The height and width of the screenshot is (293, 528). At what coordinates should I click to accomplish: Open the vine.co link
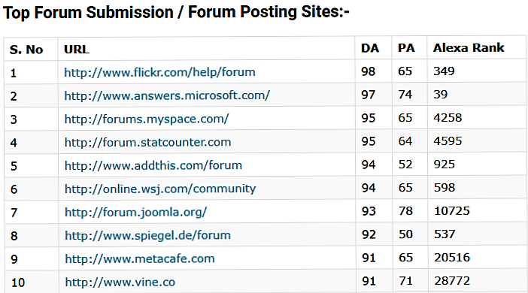point(120,282)
